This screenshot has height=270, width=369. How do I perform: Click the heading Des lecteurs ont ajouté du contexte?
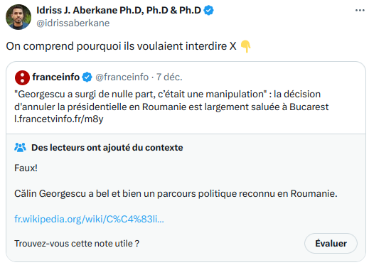[107, 148]
